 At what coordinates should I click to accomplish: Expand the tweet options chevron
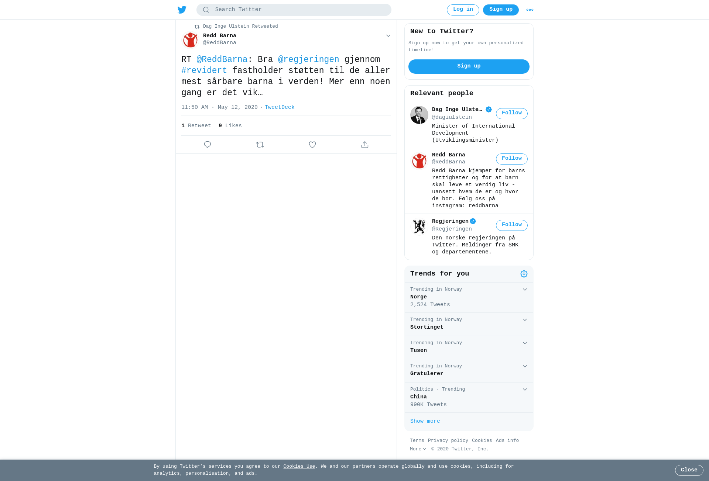pos(388,36)
